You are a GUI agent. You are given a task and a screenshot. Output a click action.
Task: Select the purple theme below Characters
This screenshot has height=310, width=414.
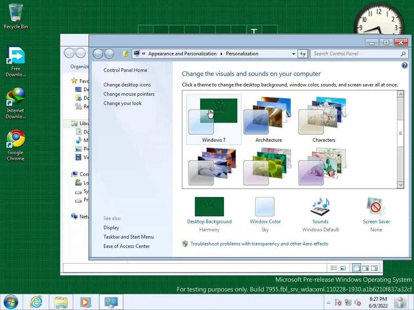(x=322, y=167)
